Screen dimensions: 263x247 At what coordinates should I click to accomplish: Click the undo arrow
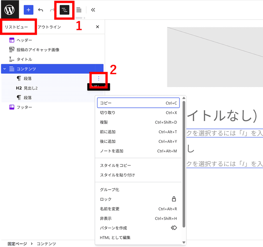pyautogui.click(x=41, y=10)
